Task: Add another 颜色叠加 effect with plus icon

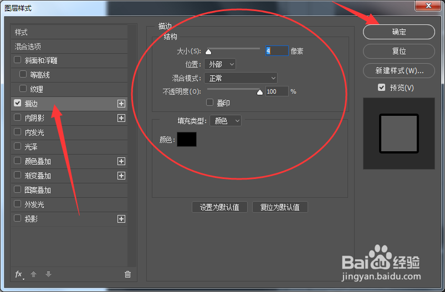Action: click(121, 161)
